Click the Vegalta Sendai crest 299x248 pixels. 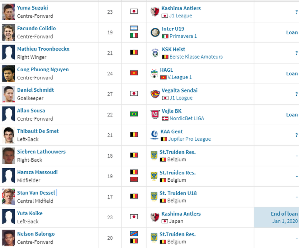click(155, 94)
